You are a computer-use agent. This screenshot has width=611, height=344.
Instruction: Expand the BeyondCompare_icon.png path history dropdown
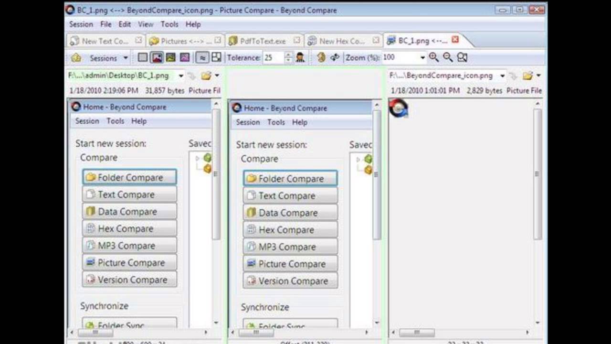click(503, 75)
